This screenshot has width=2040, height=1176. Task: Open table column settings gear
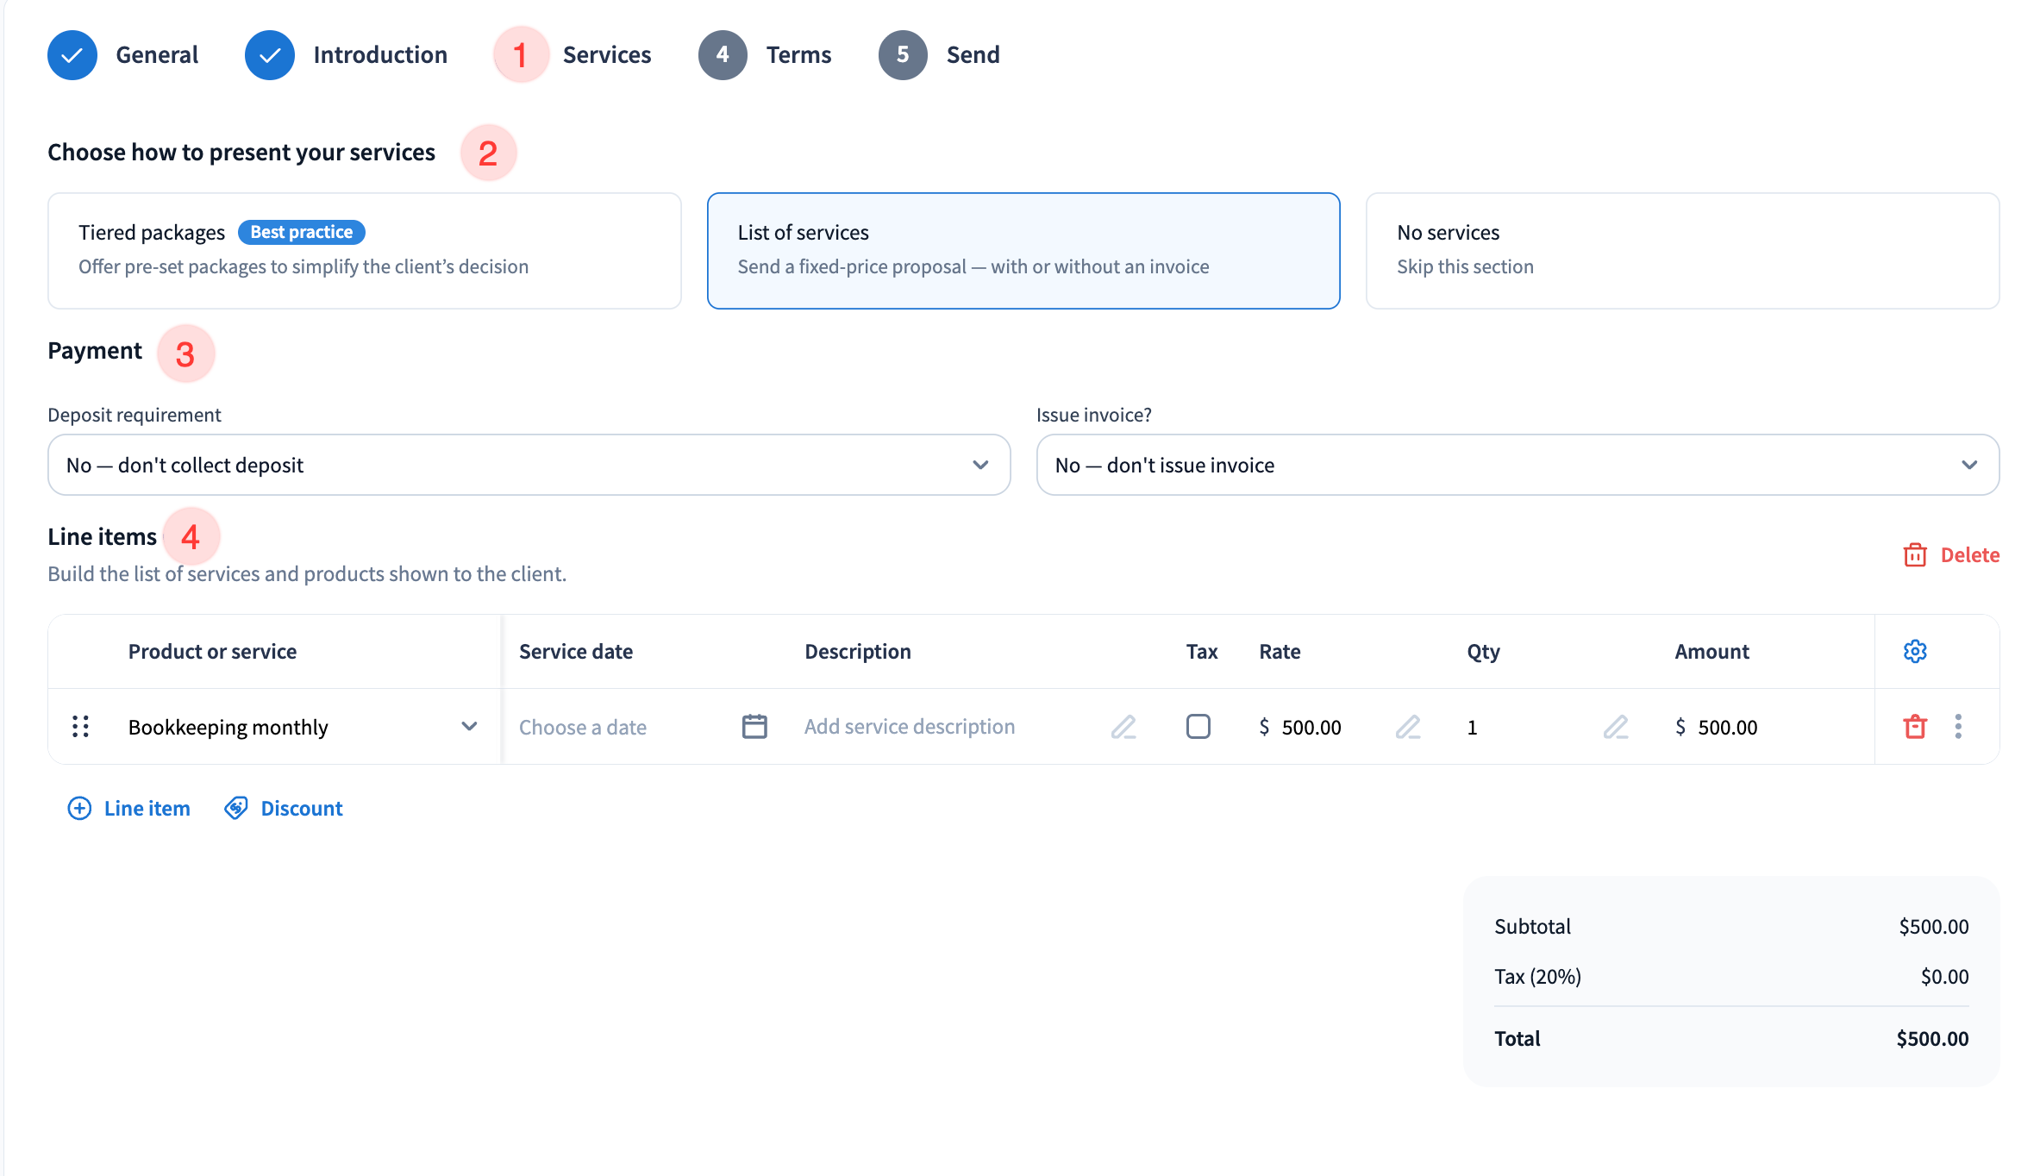pyautogui.click(x=1915, y=651)
